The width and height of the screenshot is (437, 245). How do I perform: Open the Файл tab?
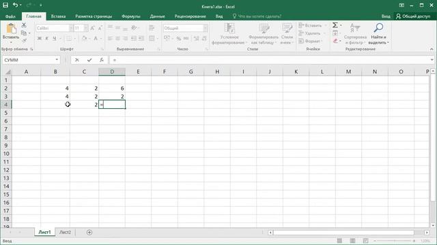[10, 16]
